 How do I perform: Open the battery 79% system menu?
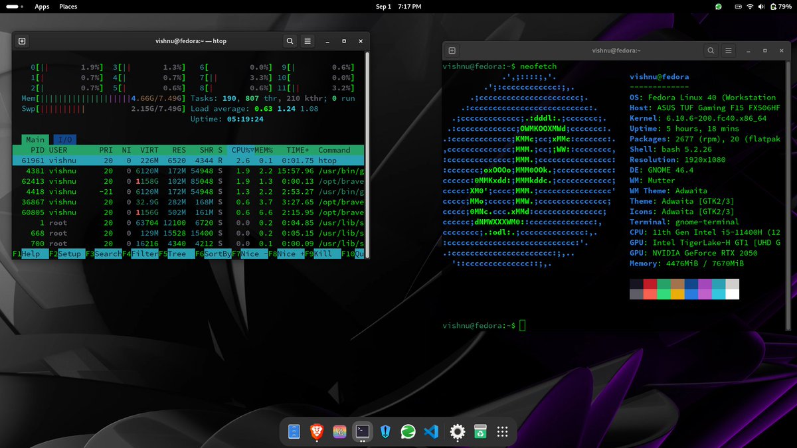point(781,7)
